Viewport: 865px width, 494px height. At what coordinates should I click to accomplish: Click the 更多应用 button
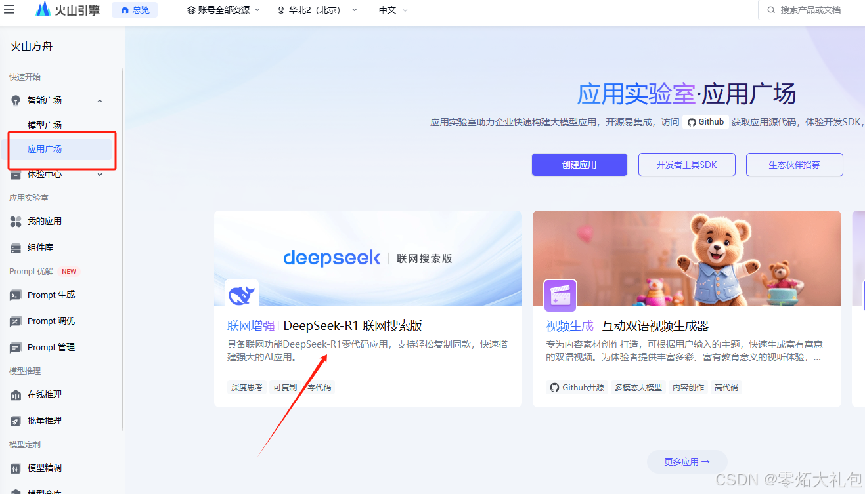(x=687, y=462)
